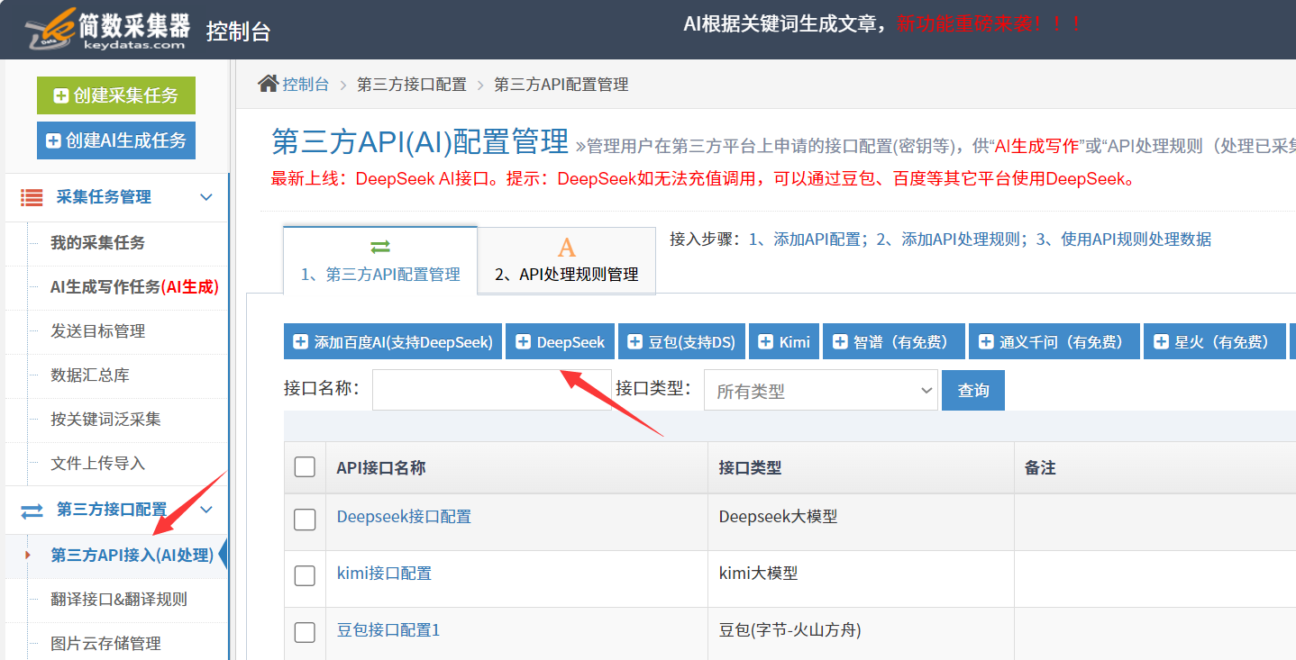
Task: Click the plus icon on 通义千问 button
Action: [x=985, y=342]
